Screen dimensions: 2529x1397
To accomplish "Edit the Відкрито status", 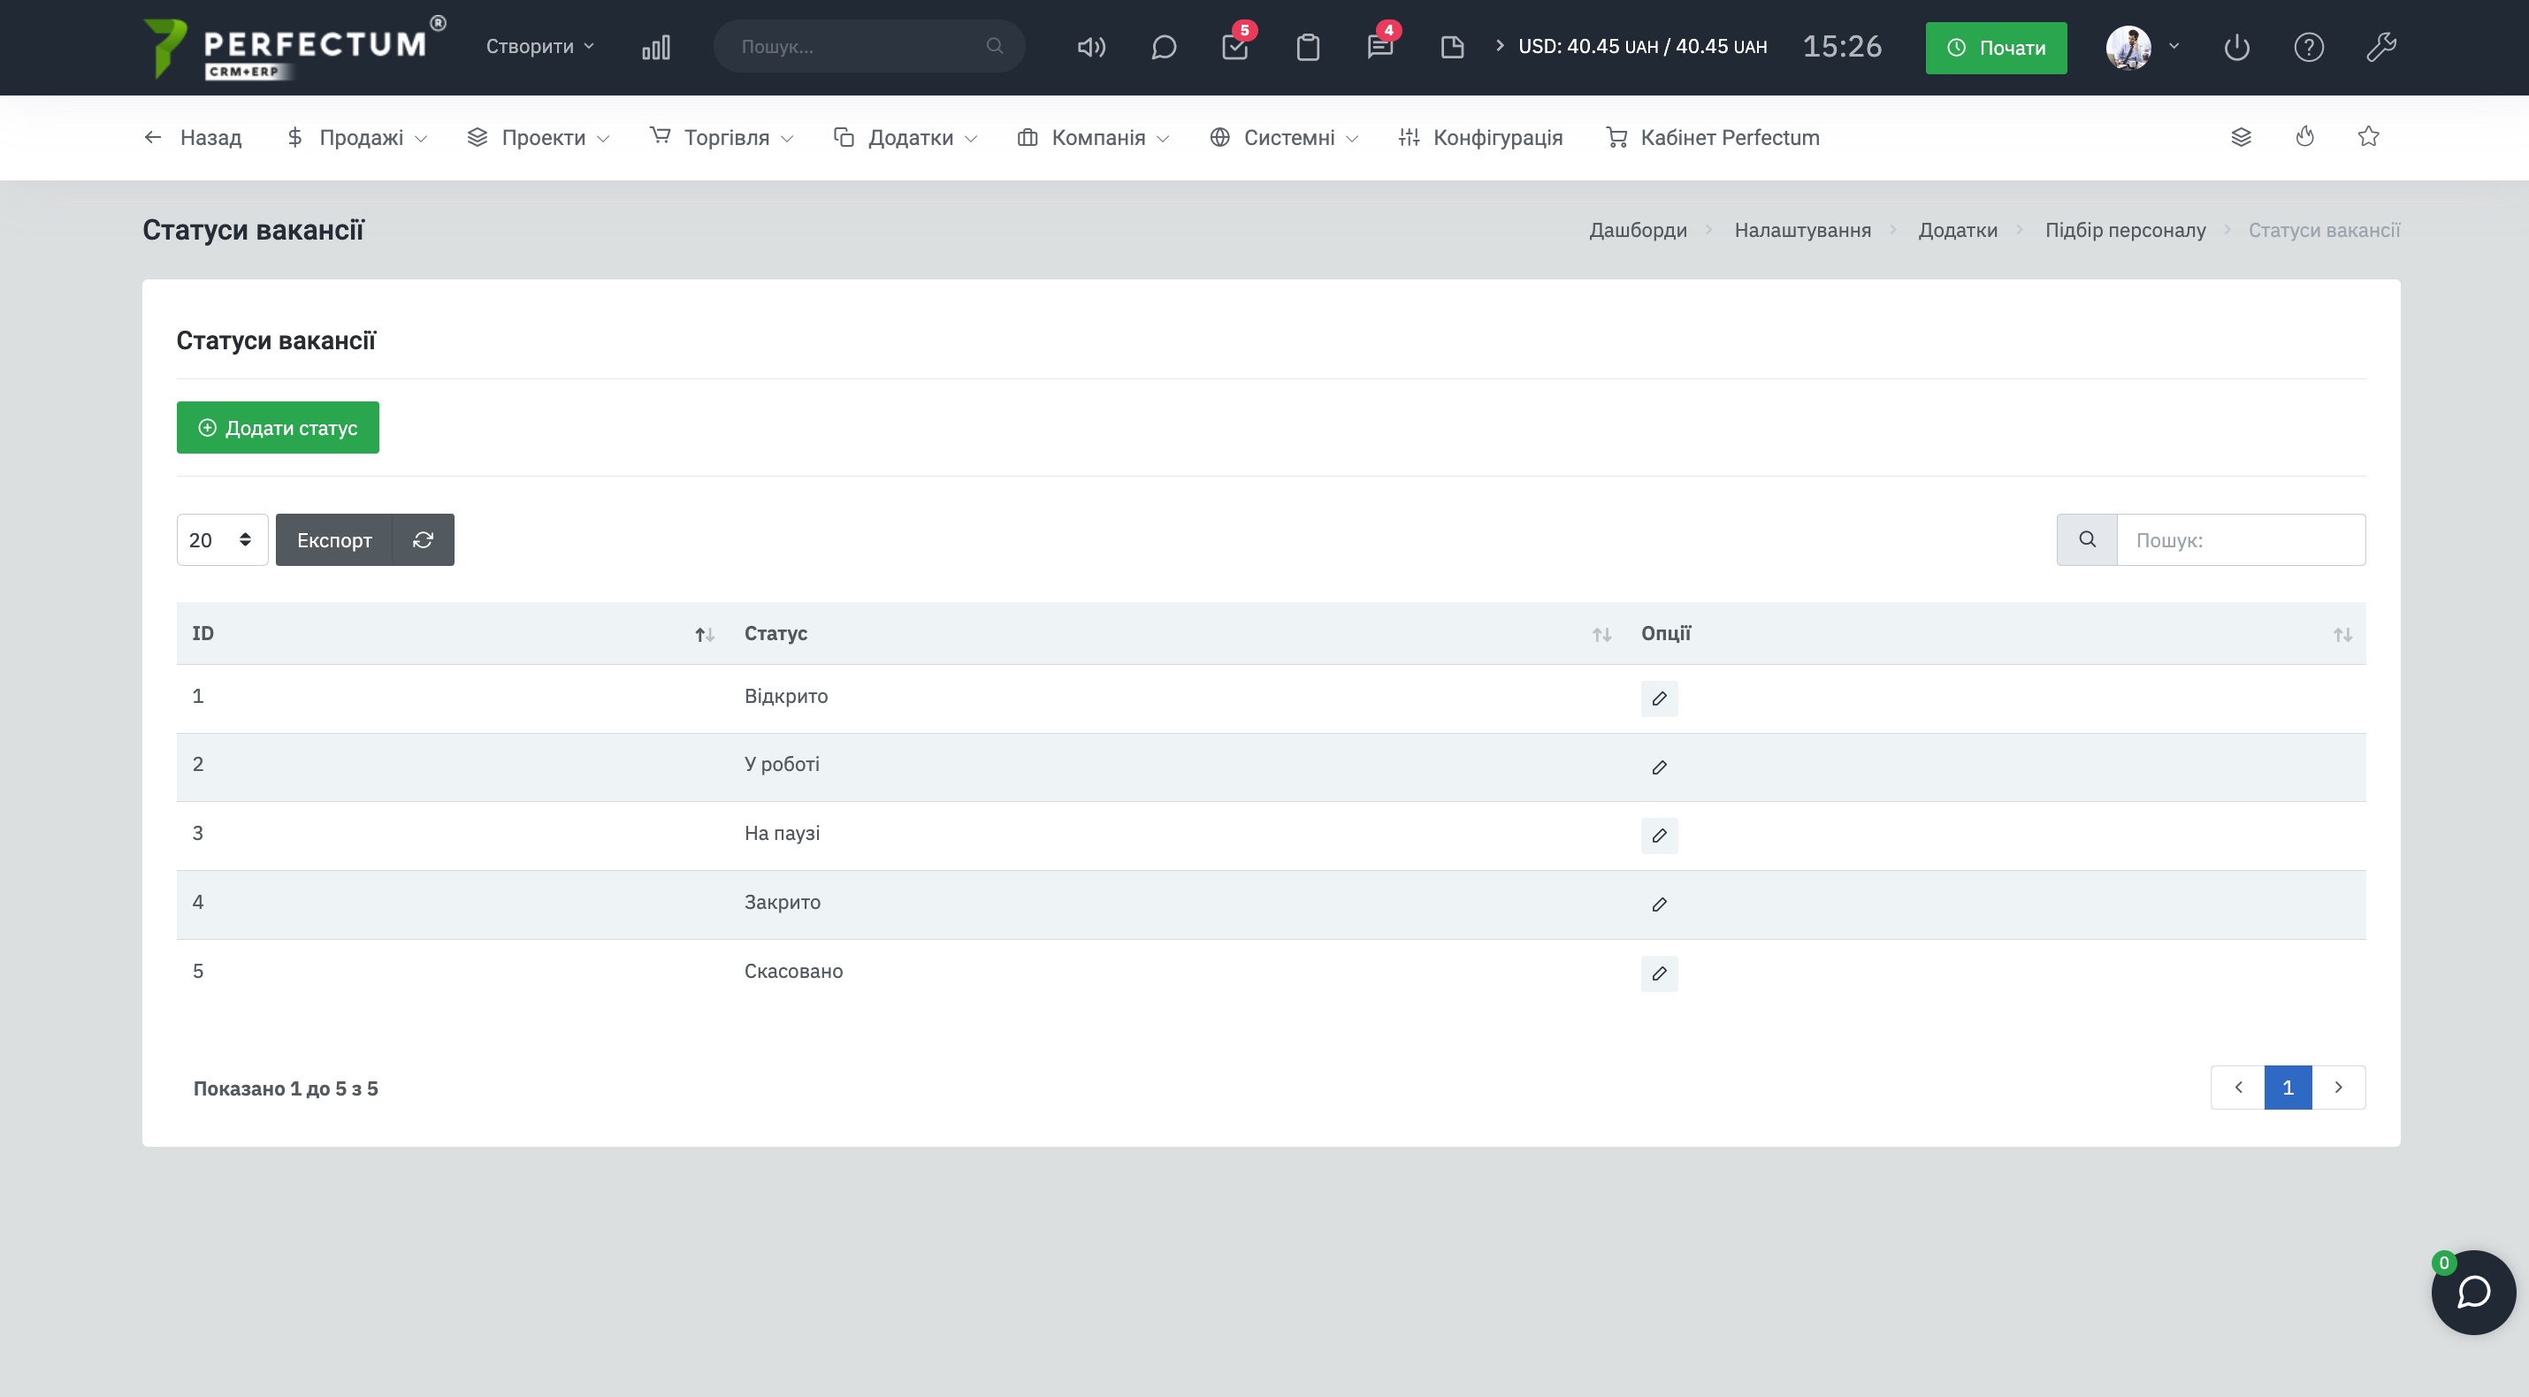I will coord(1659,698).
